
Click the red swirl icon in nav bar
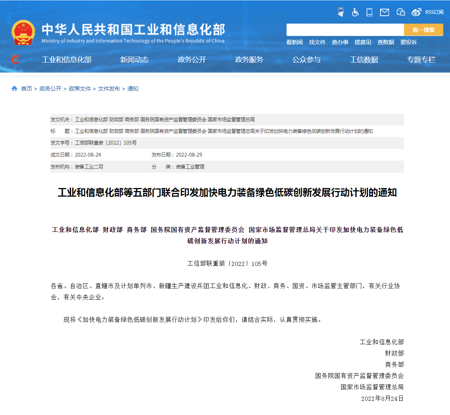[x=15, y=59]
